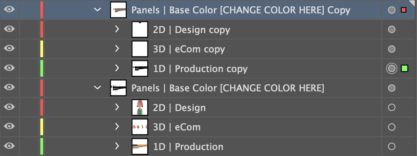Hide the 2D | Design copy layer
Viewport: 417px width, 156px height.
pos(9,29)
